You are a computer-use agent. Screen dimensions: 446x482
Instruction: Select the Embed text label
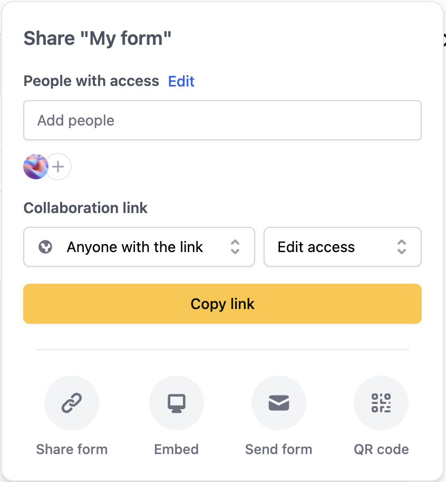click(176, 449)
